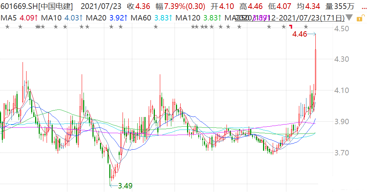This screenshot has height=192, width=367.
Task: Click the 4.10 price axis label
Action: pyautogui.click(x=342, y=90)
